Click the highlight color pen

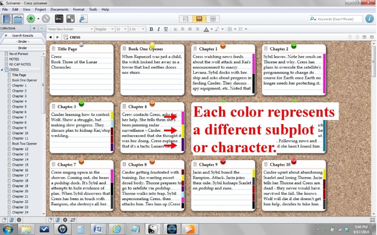click(x=217, y=29)
